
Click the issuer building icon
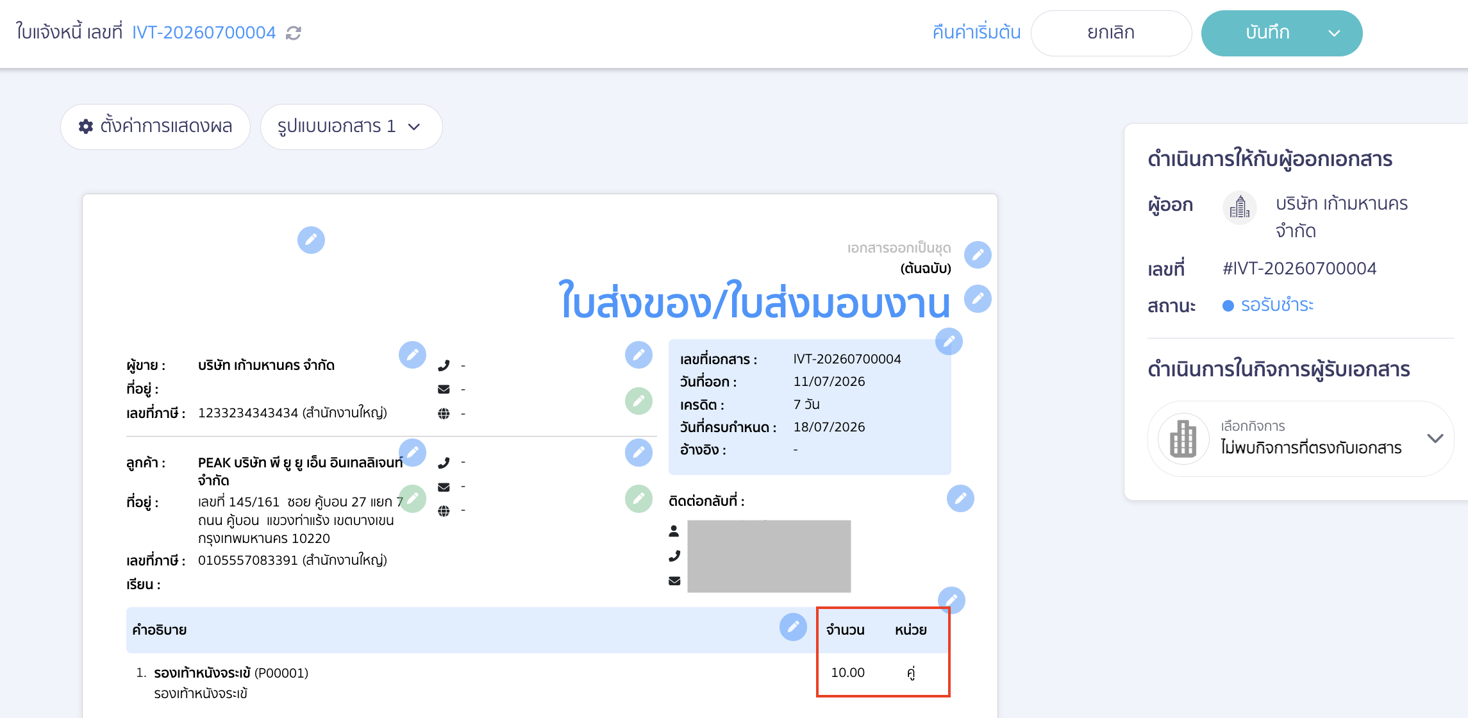[x=1239, y=207]
